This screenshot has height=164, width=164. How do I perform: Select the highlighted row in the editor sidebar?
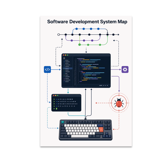point(67,68)
